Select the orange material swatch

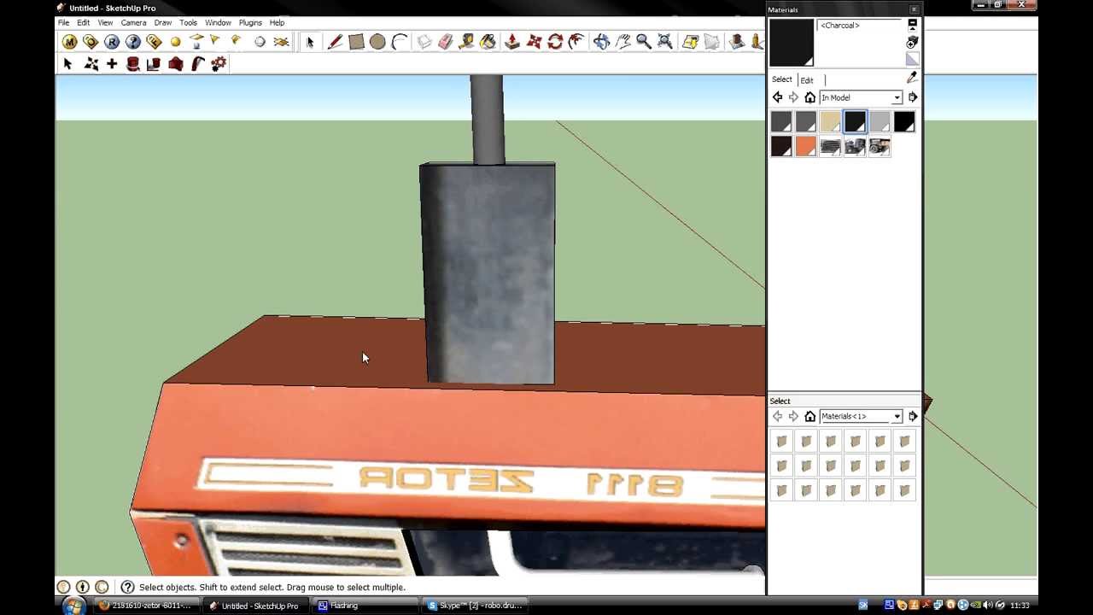coord(805,147)
